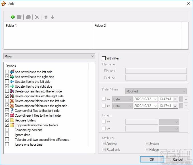193x165 pixels.
Task: Open the Modified date type dropdown
Action: (x=156, y=91)
